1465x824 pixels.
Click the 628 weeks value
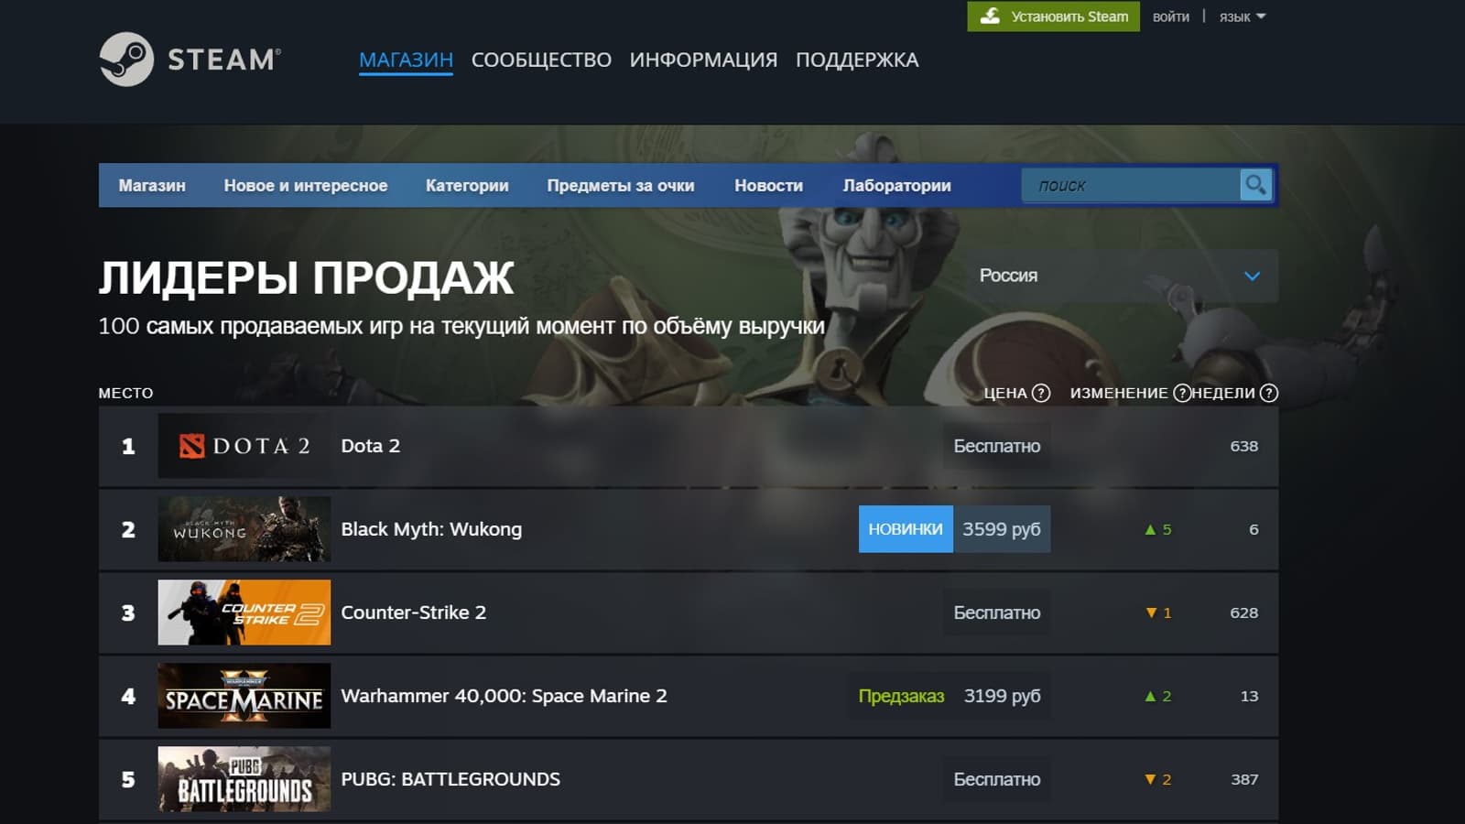coord(1244,613)
